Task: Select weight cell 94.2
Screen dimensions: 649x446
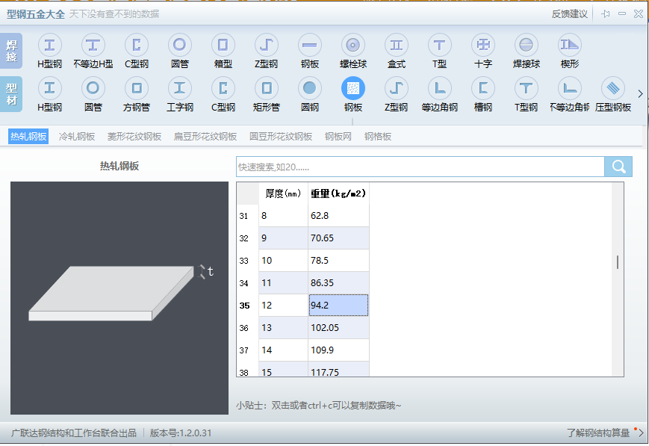Action: (338, 306)
